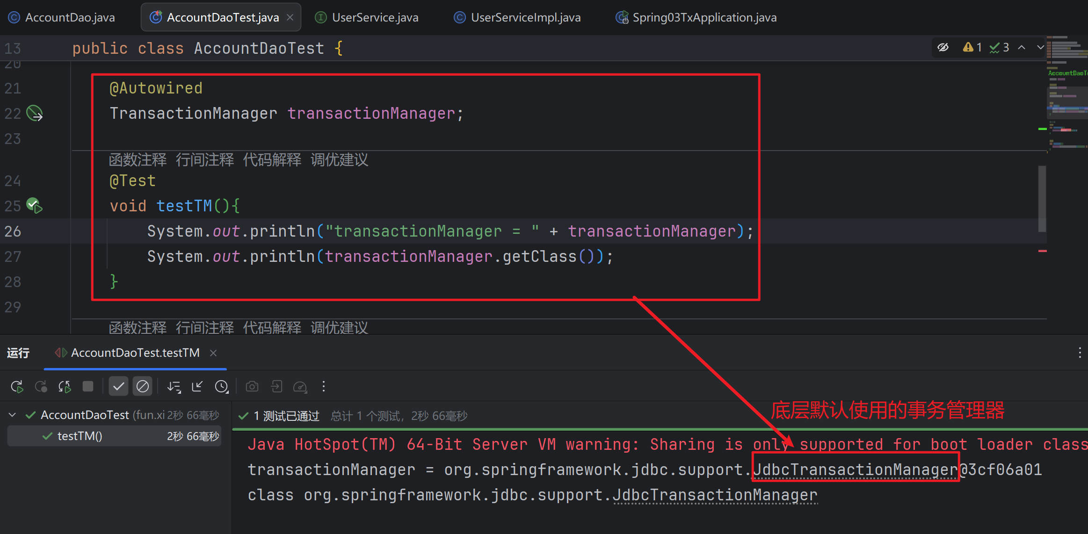This screenshot has height=534, width=1088.
Task: Toggle show passed tests checkmark
Action: click(x=118, y=386)
